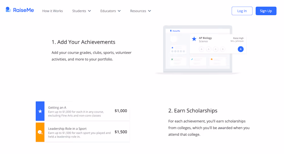Click the RaiseMe logo in the header
The image size is (284, 154).
click(x=20, y=10)
